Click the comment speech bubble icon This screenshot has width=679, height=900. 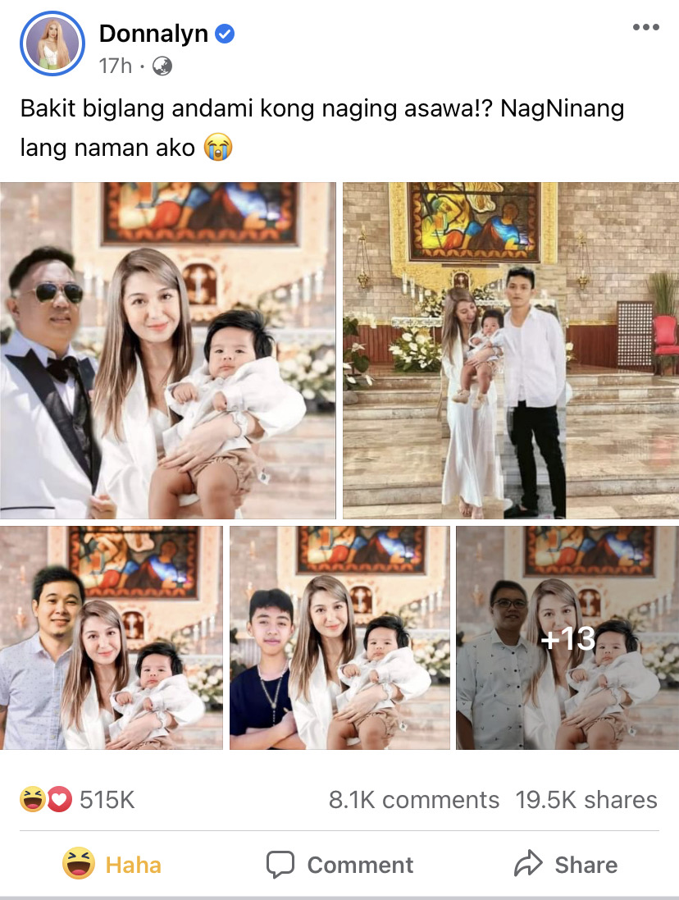tap(280, 865)
